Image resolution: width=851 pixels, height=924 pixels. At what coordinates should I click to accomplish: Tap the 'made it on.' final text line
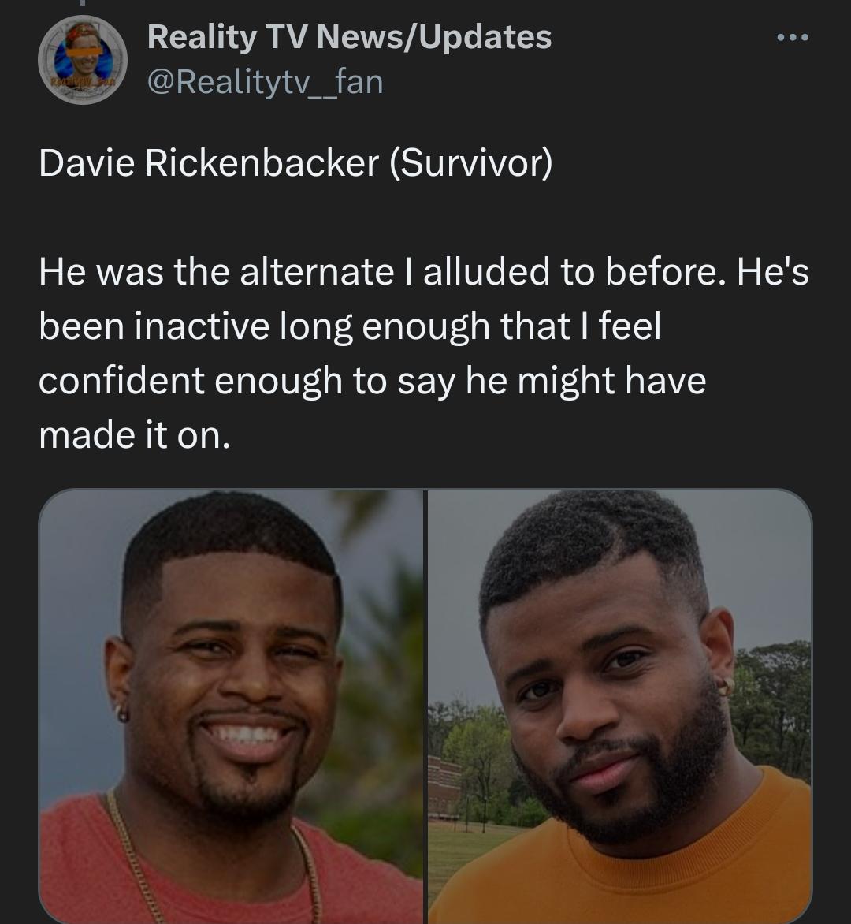(x=135, y=434)
